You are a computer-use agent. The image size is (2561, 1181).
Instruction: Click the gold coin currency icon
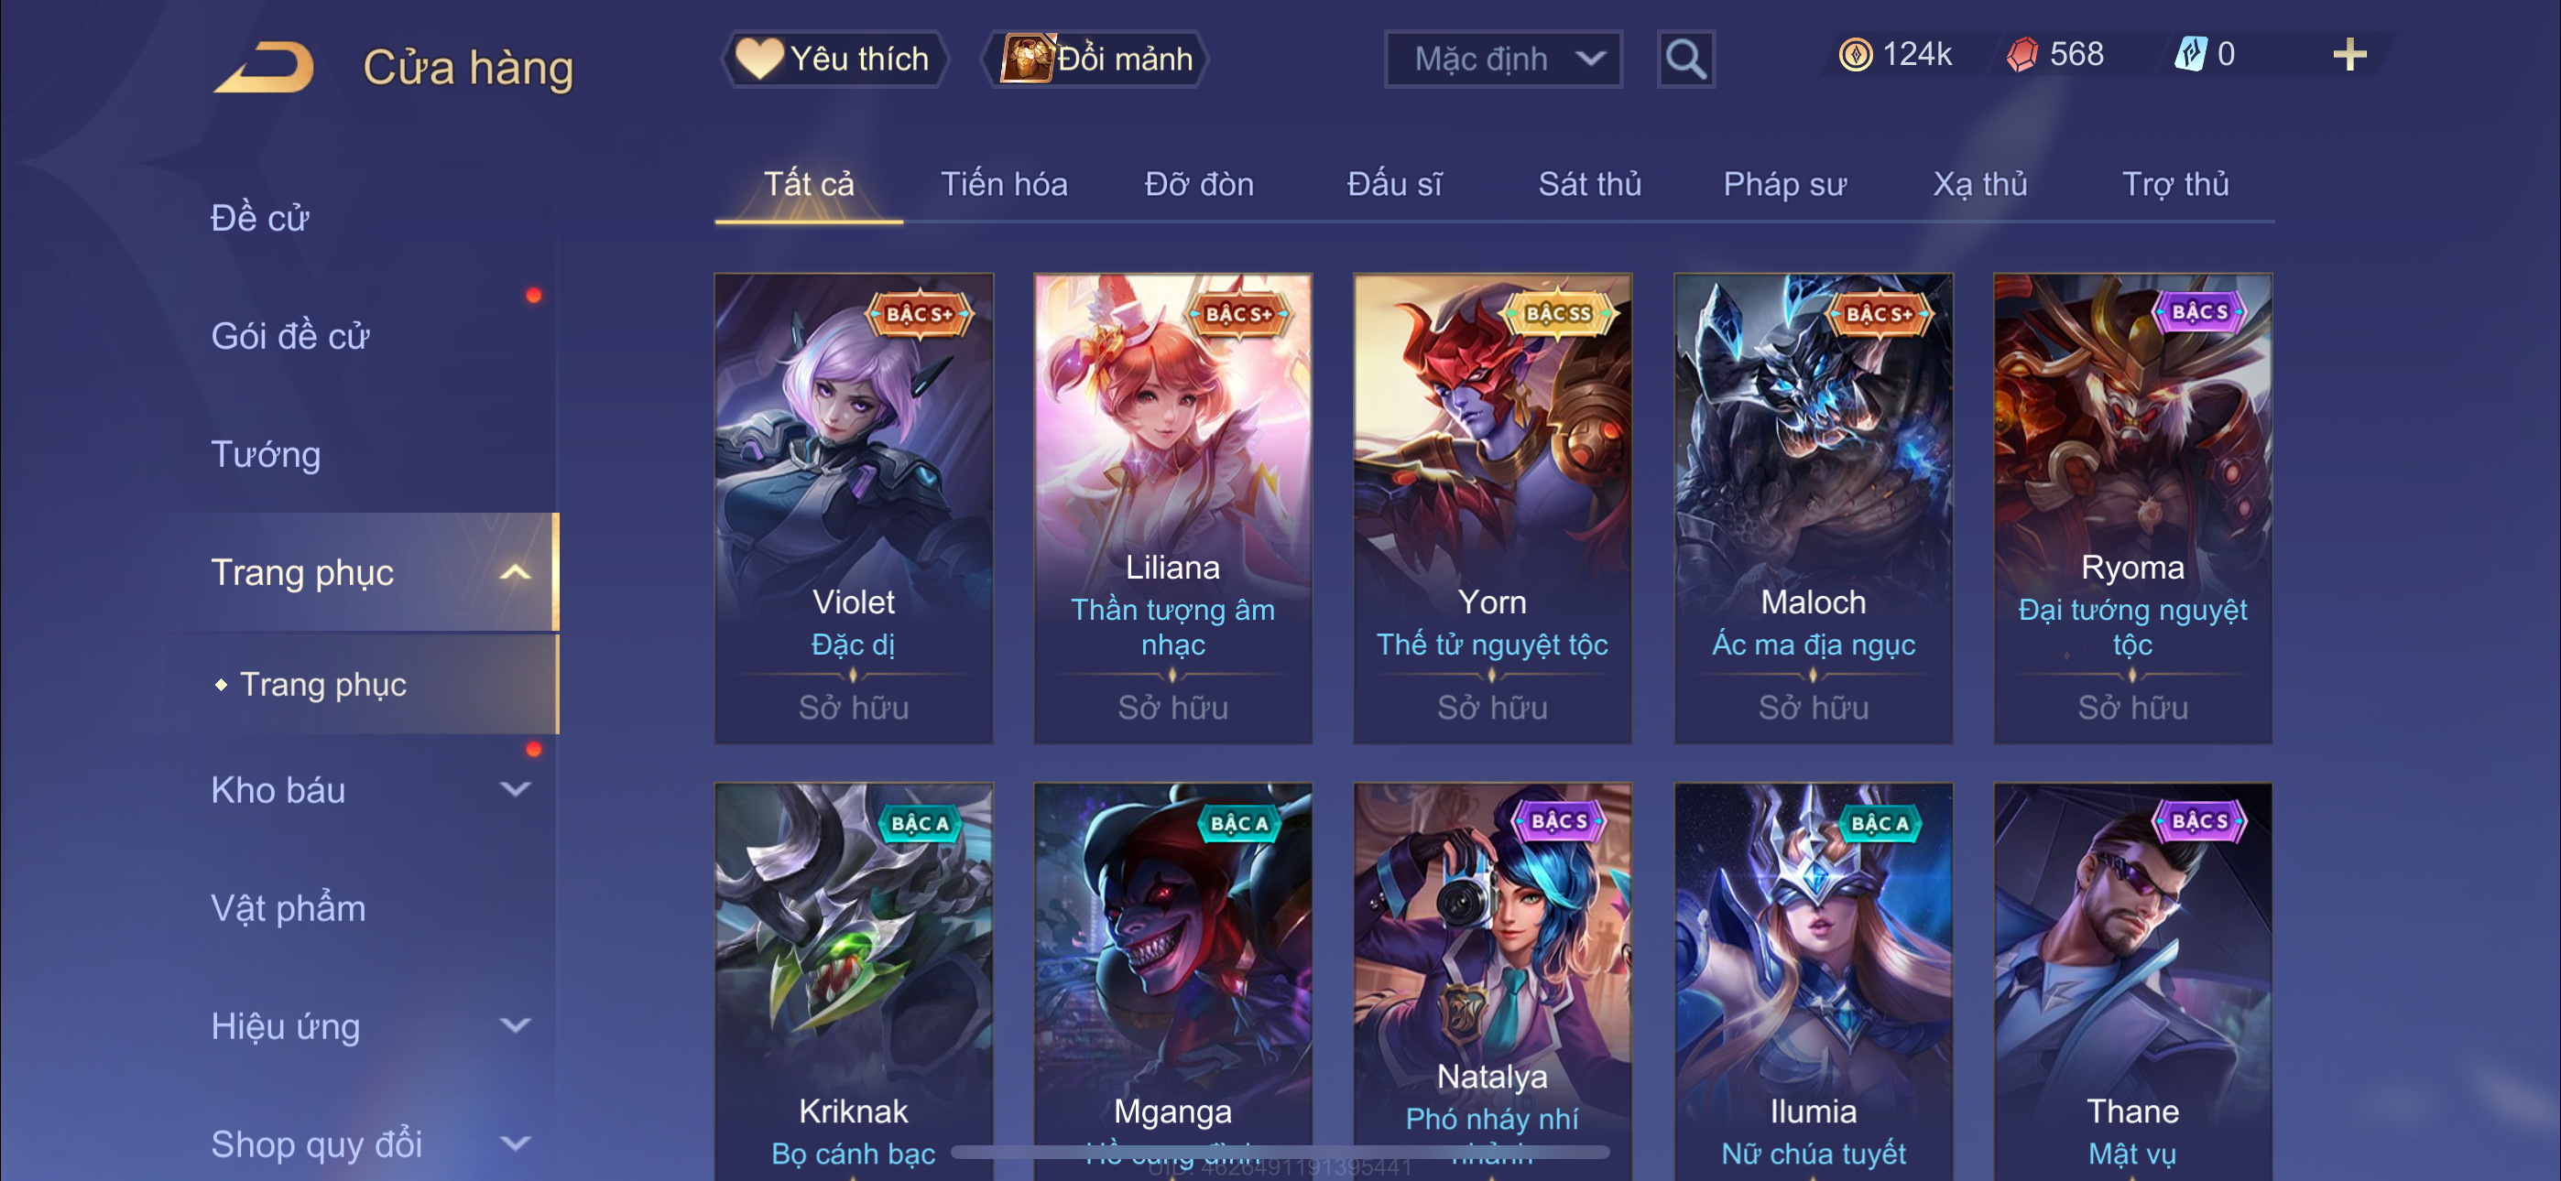point(1855,55)
